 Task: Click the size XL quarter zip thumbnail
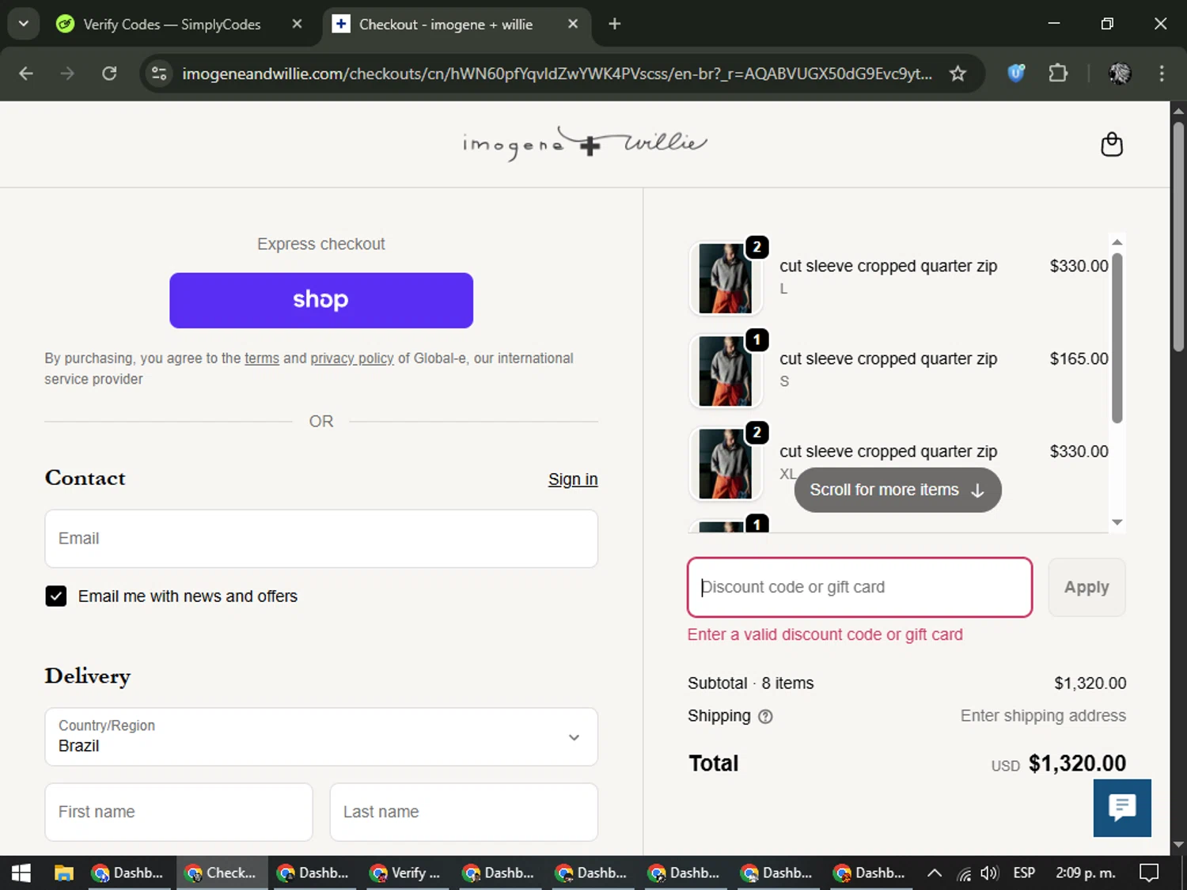pos(726,464)
